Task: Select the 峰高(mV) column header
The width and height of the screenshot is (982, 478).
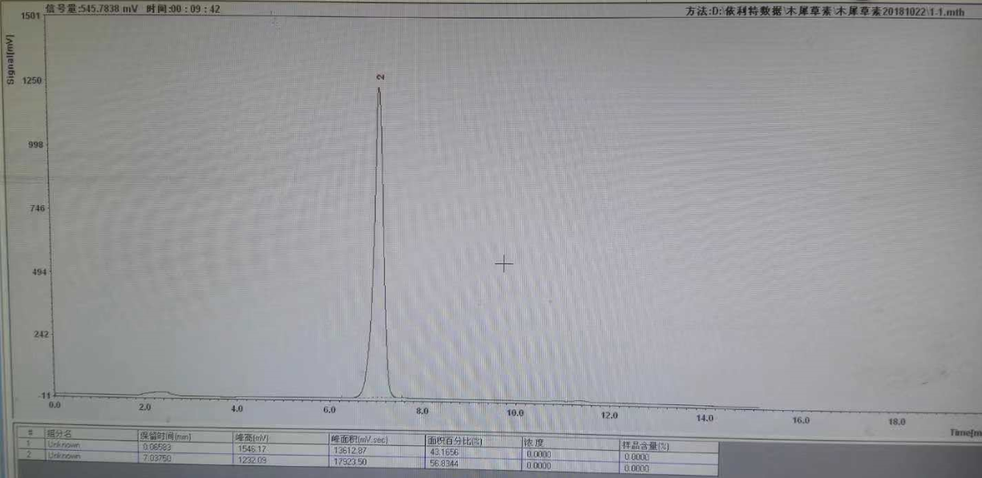Action: pos(279,437)
